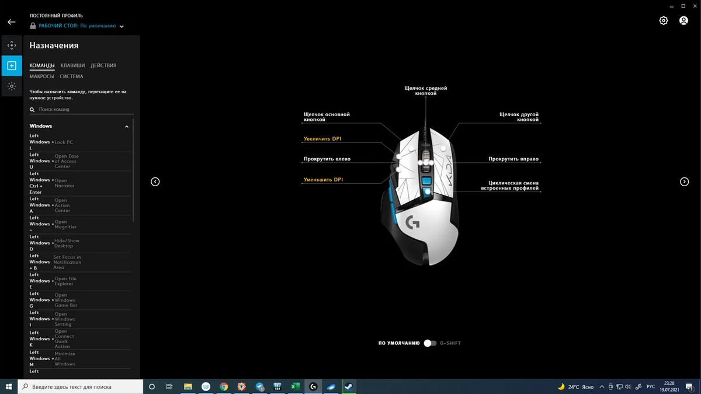Image resolution: width=701 pixels, height=394 pixels.
Task: Collapse the Windows commands section
Action: click(x=127, y=126)
